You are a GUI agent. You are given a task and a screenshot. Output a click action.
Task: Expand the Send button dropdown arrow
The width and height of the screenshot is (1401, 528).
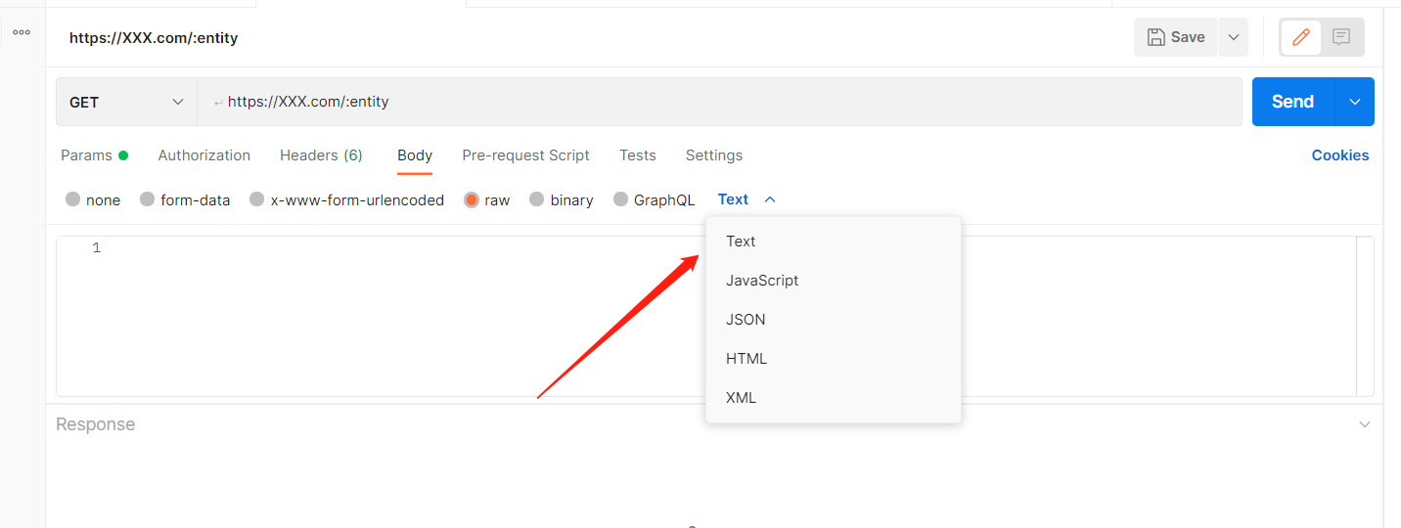1355,102
